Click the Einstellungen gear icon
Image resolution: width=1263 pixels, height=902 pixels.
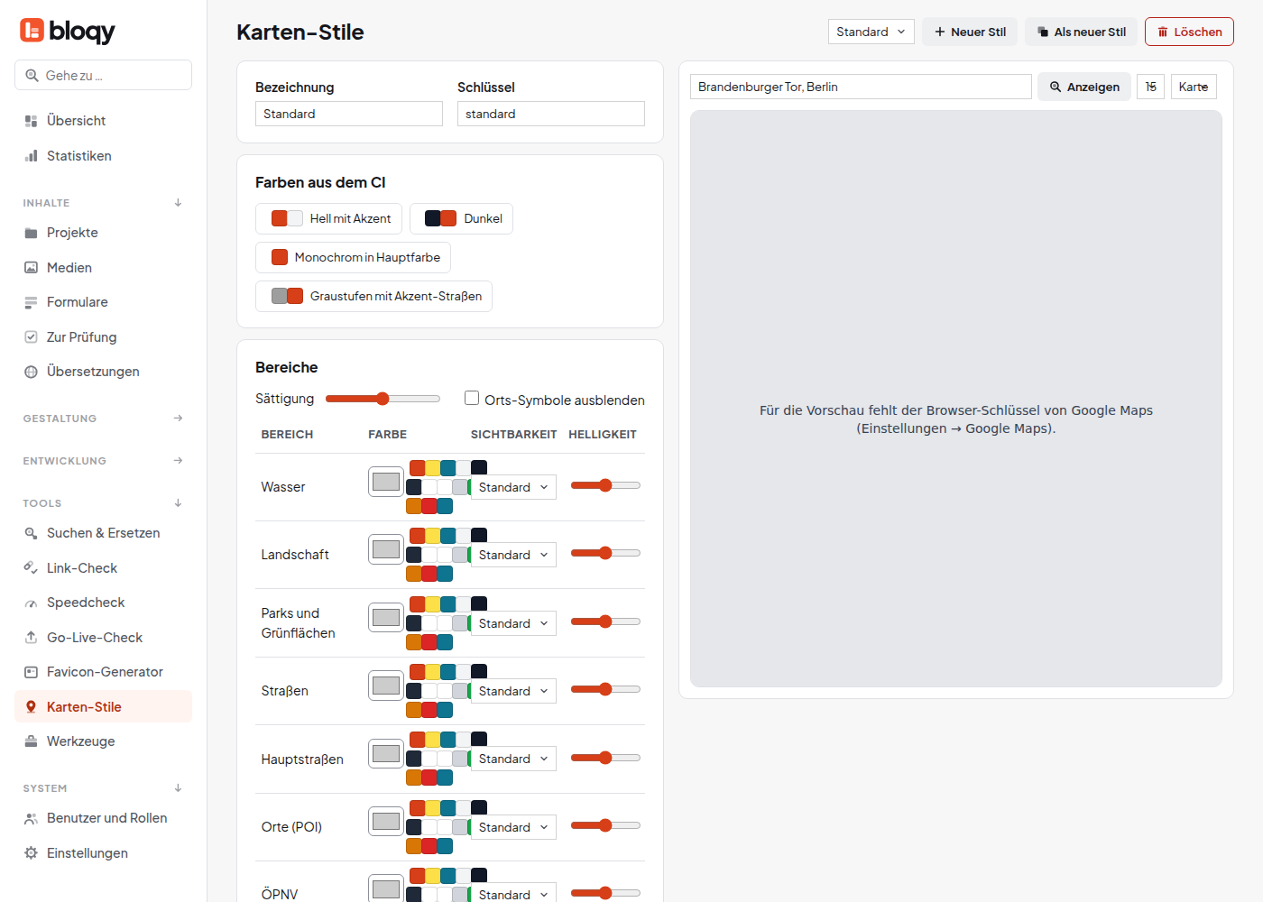click(x=31, y=853)
